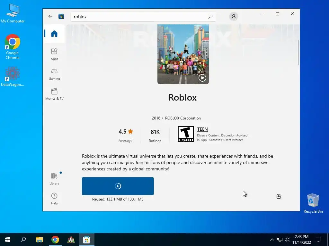329x246 pixels.
Task: Click the Roblox cover art thumbnail
Action: click(x=183, y=54)
